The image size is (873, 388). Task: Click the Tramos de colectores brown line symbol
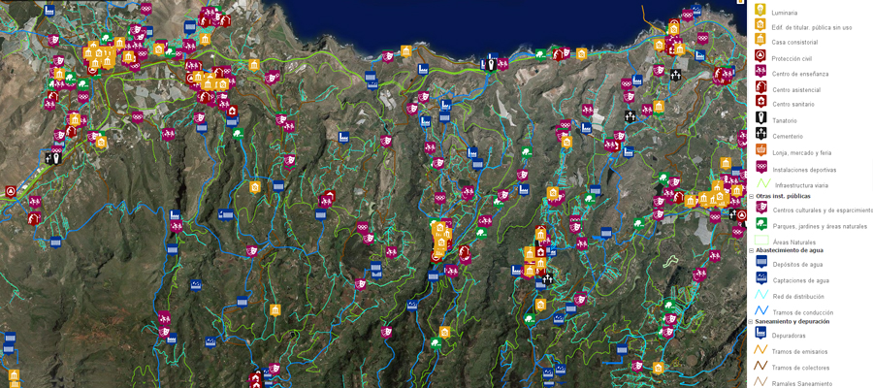[x=760, y=367]
